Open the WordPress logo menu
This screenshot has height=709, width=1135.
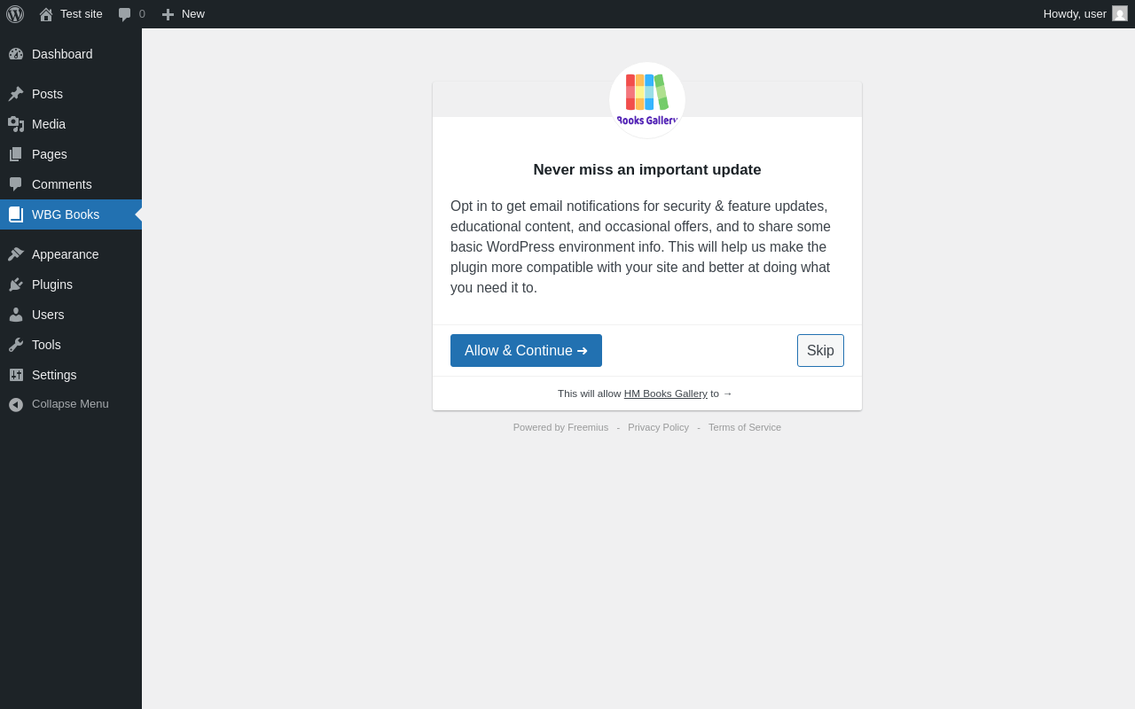(15, 14)
